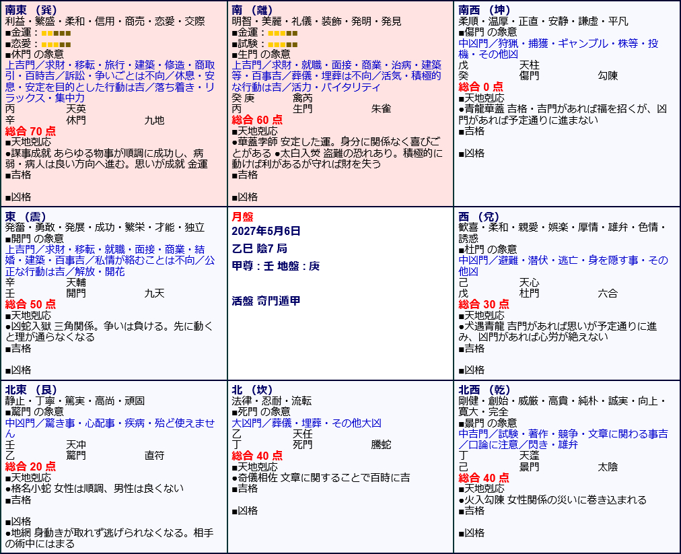
Task: Click blue text 上吉門／求財・移転・旅行 in 南東
Action: pos(110,81)
